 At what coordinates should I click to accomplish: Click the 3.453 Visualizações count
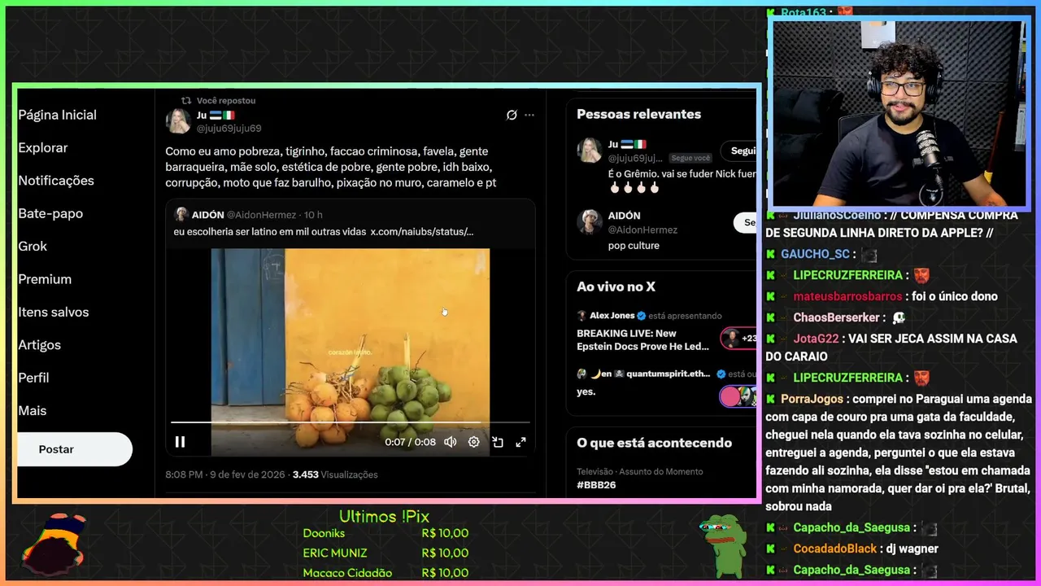pos(335,474)
